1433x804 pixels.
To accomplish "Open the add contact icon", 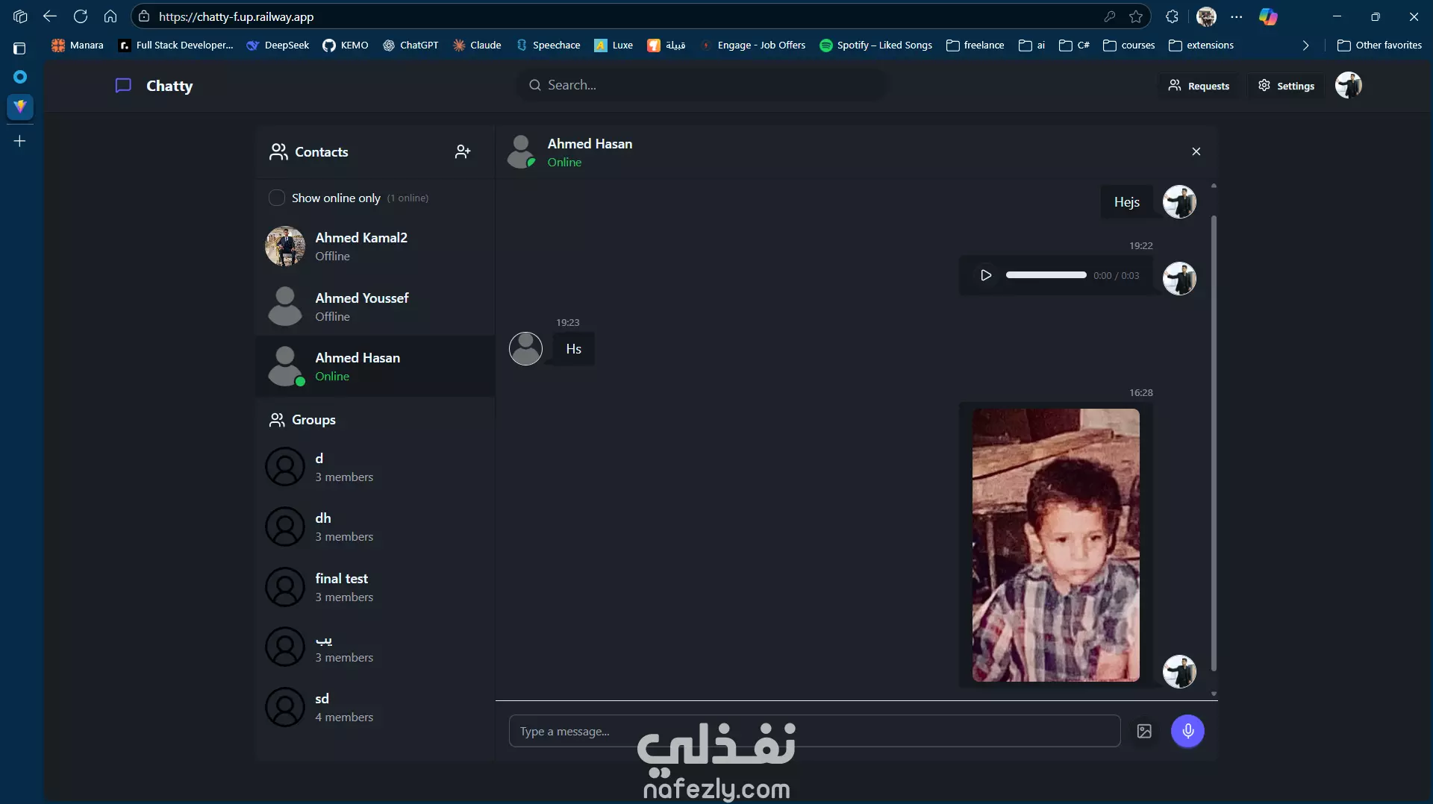I will 463,151.
